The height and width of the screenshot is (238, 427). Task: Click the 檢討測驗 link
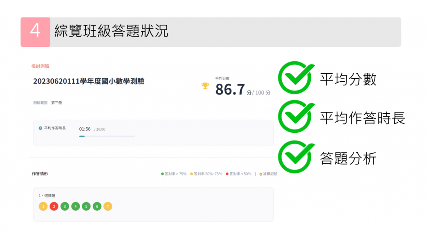point(41,66)
